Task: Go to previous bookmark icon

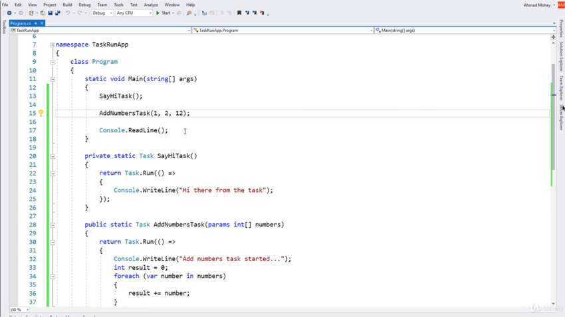Action: (247, 13)
